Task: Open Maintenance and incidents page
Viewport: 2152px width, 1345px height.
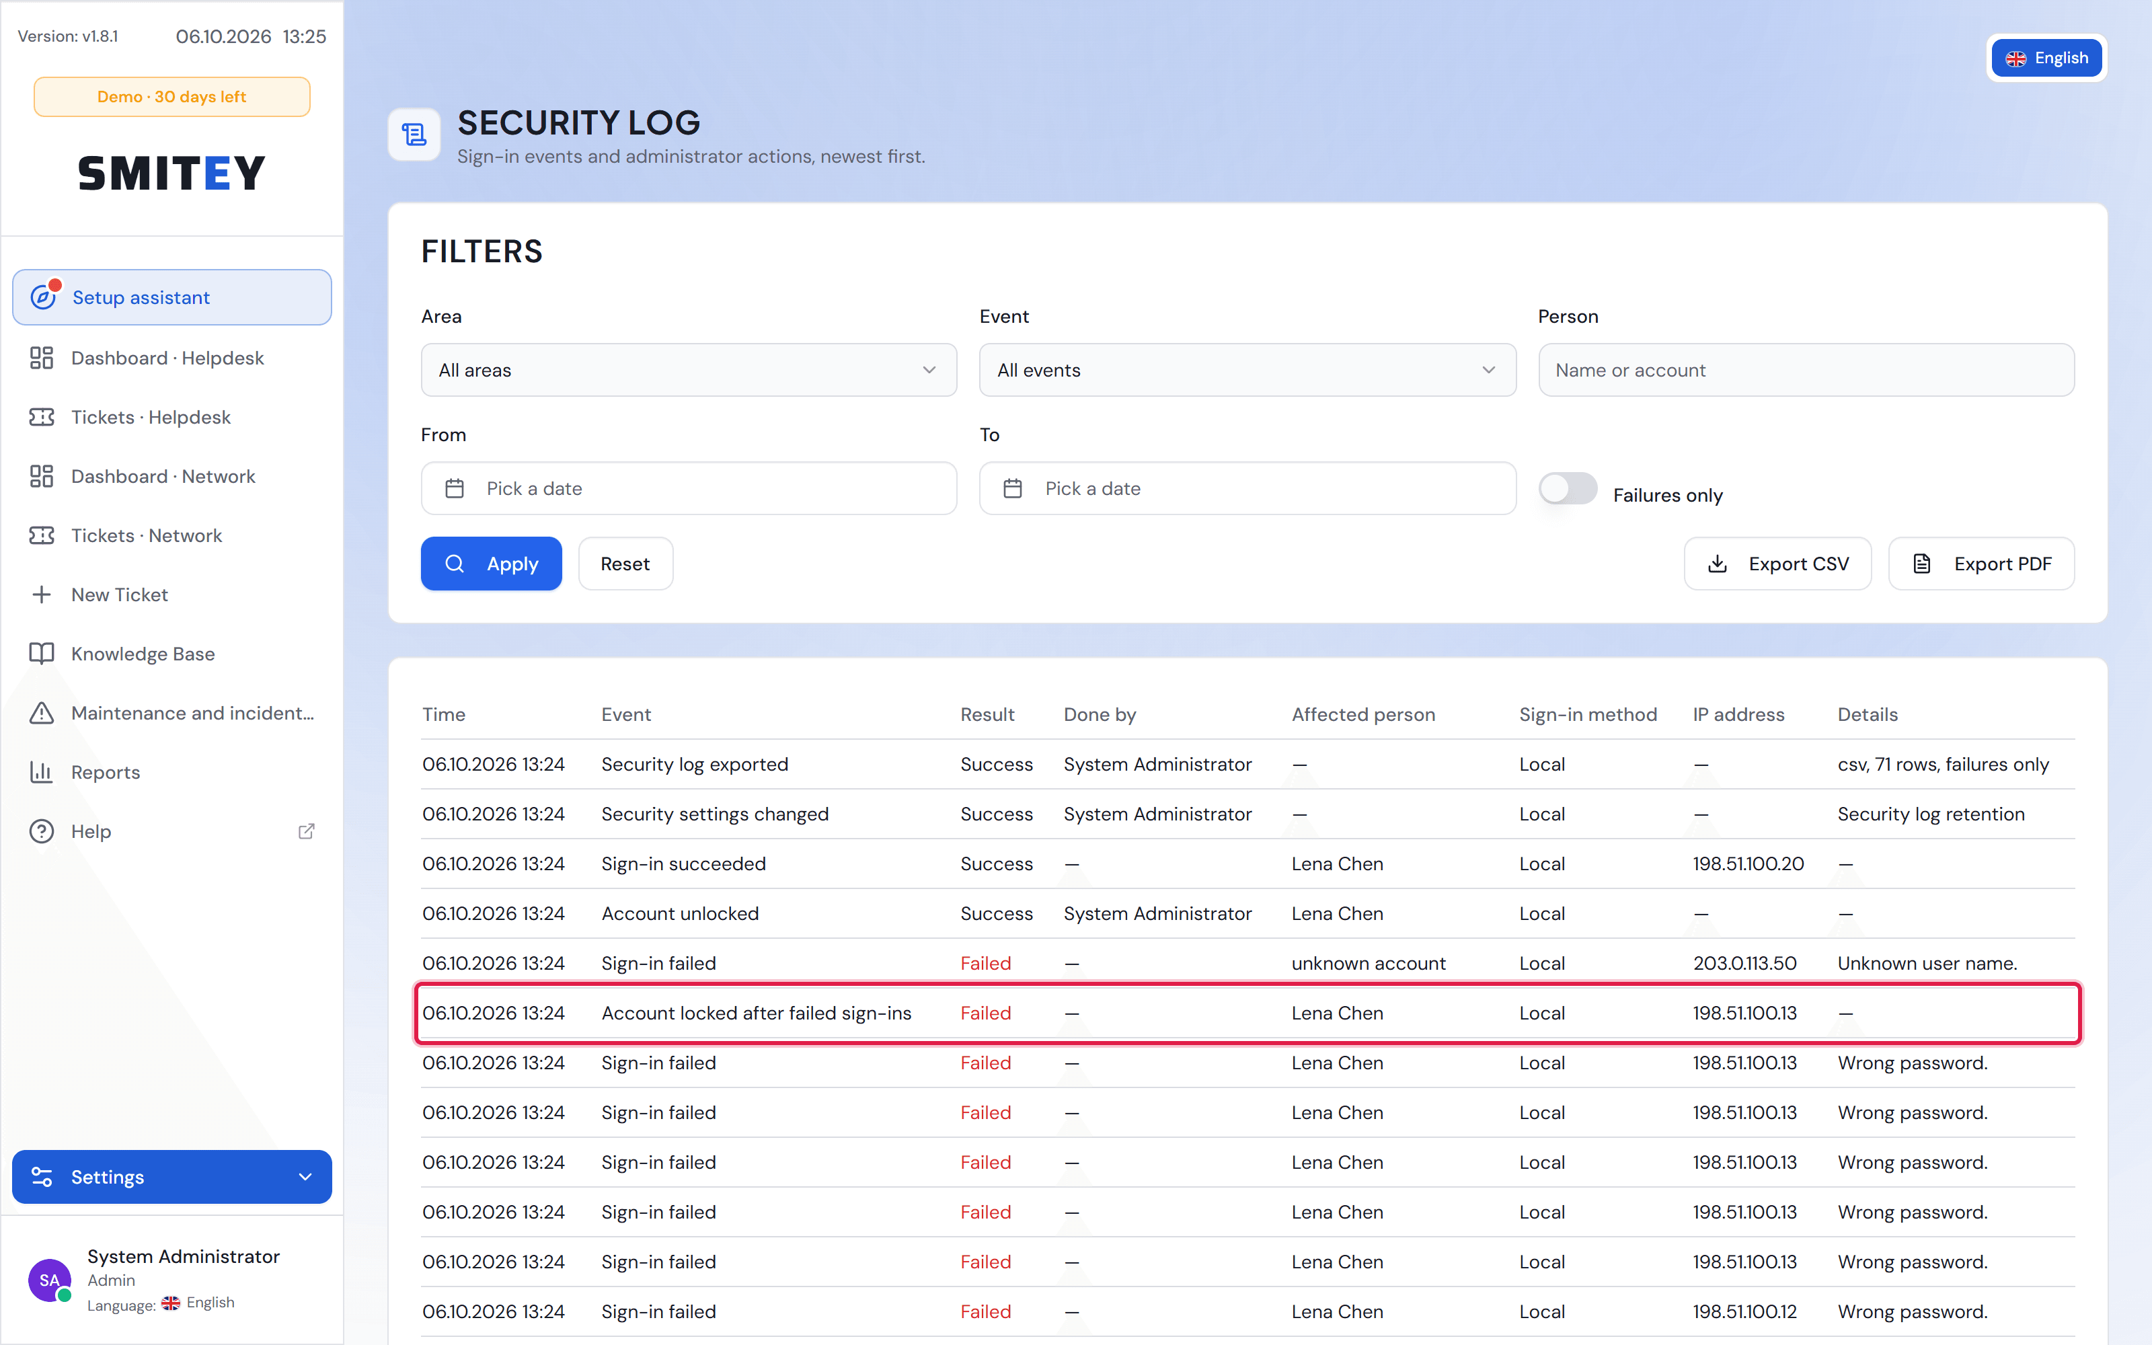Action: coord(171,713)
